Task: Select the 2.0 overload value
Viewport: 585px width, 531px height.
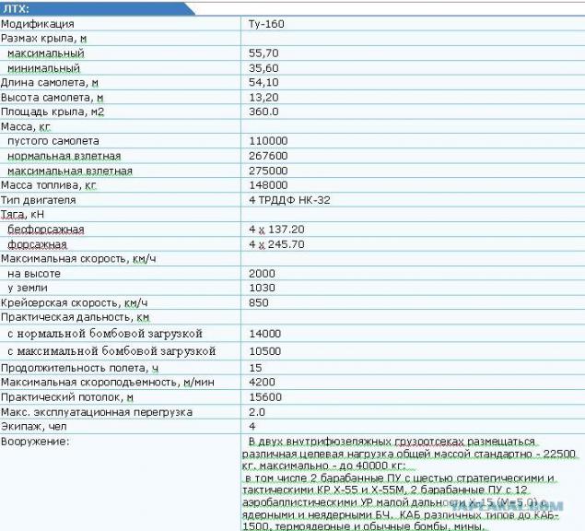Action: coord(257,412)
